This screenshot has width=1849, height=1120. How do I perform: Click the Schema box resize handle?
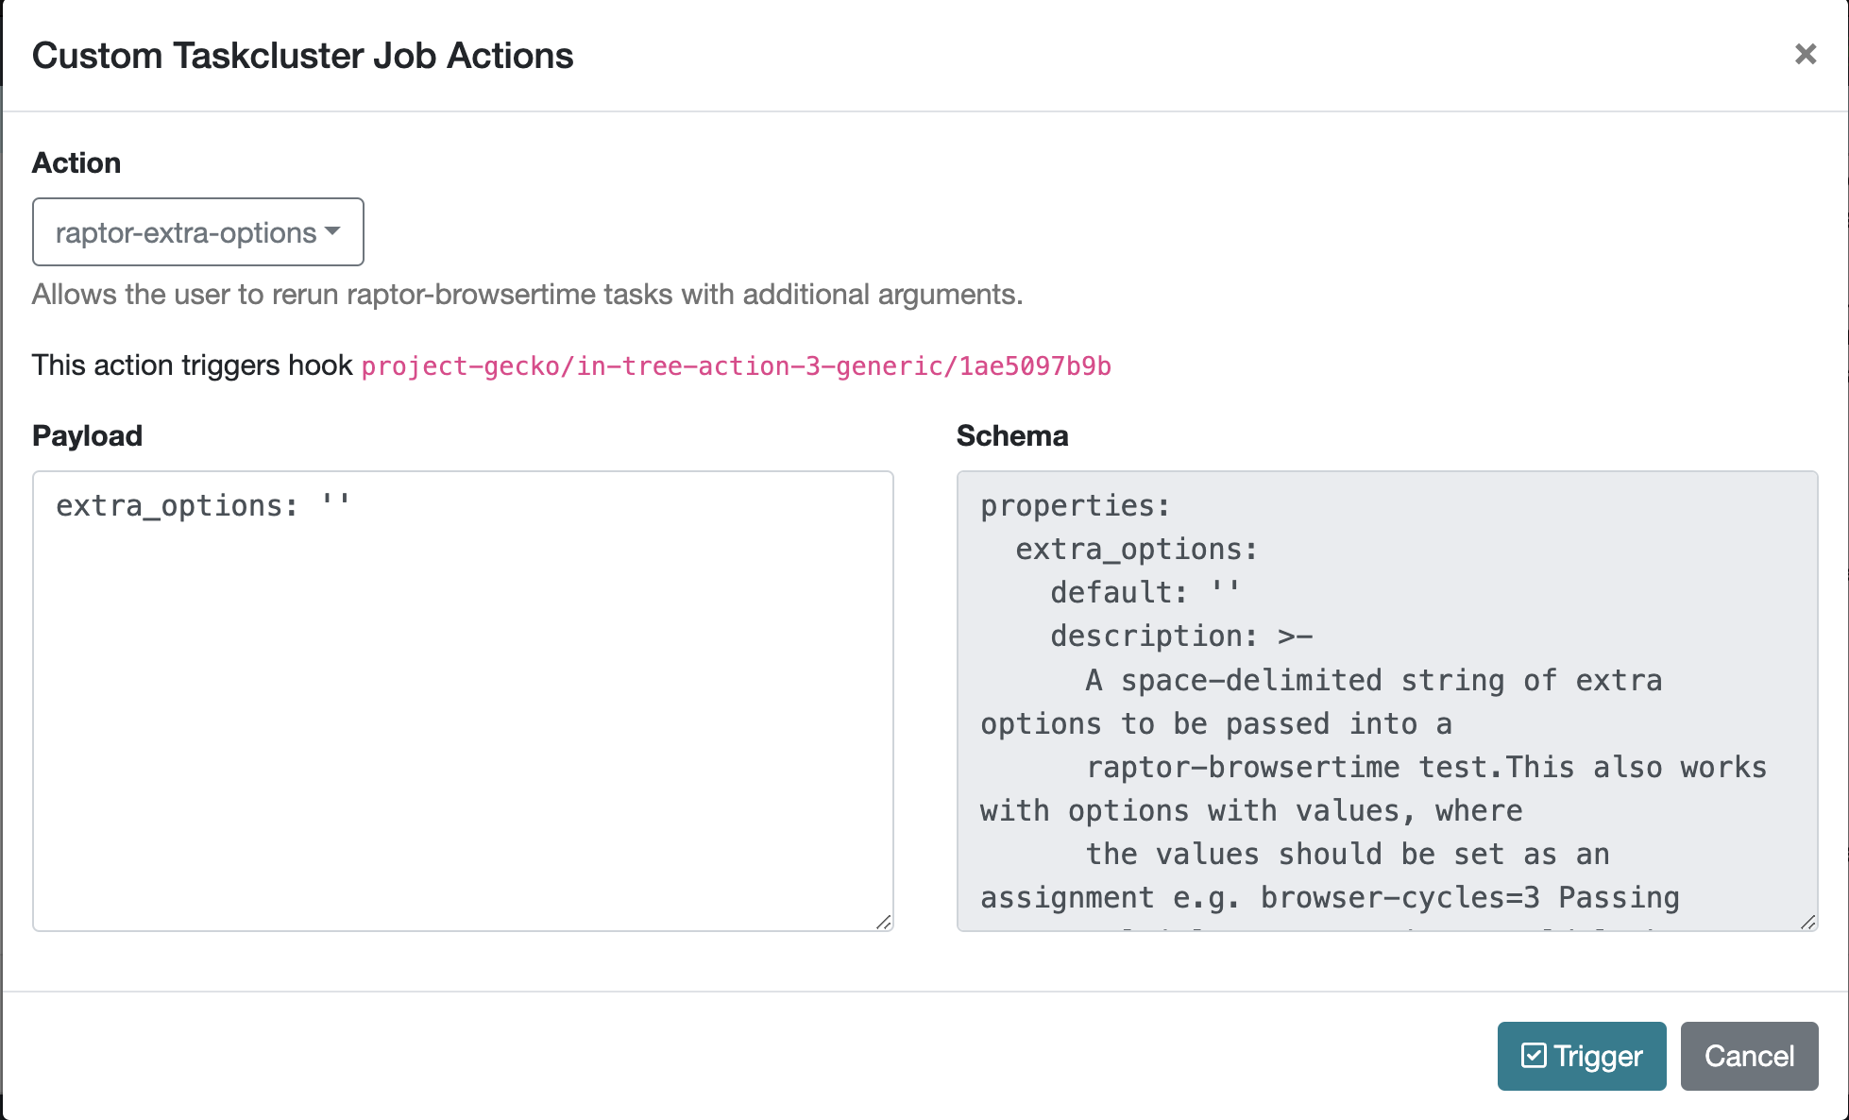(1807, 922)
